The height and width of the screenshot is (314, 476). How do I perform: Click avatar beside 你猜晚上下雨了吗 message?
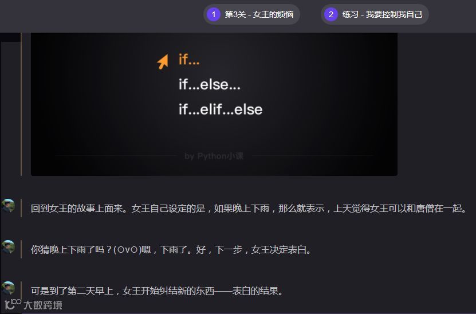(x=8, y=246)
